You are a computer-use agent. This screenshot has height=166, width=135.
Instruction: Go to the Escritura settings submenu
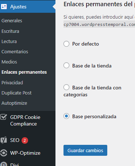click(10, 31)
